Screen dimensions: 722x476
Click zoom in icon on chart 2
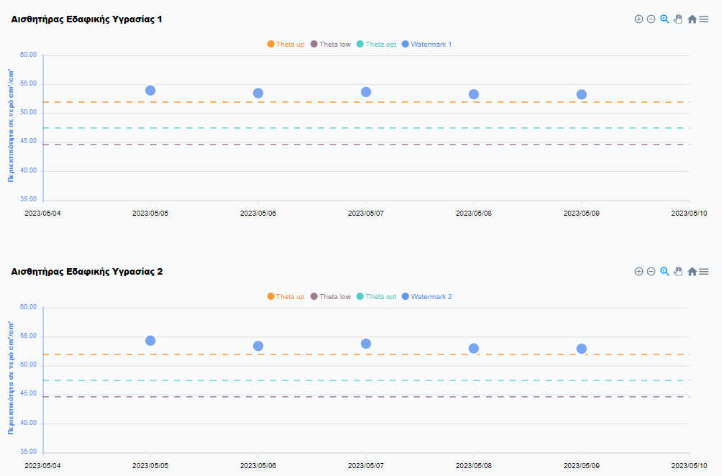tap(639, 272)
